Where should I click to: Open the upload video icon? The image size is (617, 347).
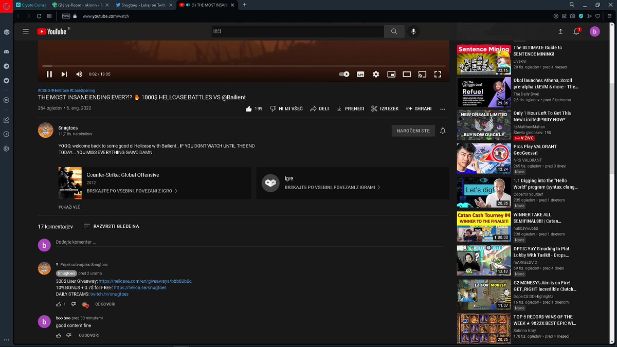560,31
